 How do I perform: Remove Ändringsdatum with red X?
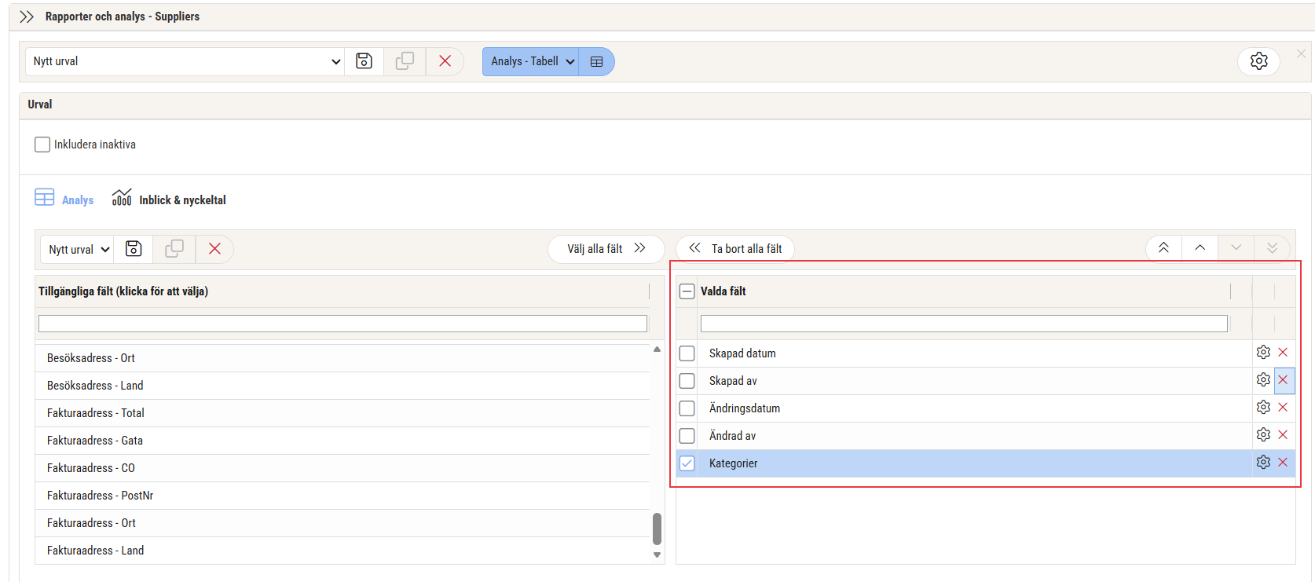(1283, 407)
